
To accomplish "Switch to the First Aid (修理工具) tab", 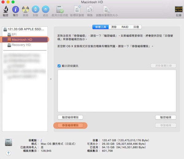I will pyautogui.click(x=101, y=27).
